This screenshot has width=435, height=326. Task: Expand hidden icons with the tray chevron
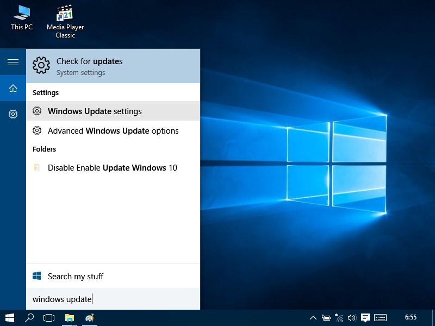pyautogui.click(x=313, y=318)
